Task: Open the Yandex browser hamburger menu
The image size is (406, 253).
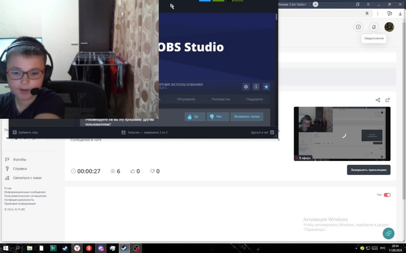Action: [x=368, y=4]
